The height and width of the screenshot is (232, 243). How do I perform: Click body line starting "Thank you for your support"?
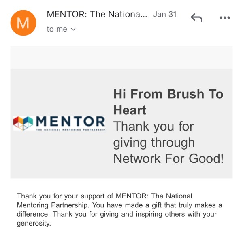[x=104, y=196]
